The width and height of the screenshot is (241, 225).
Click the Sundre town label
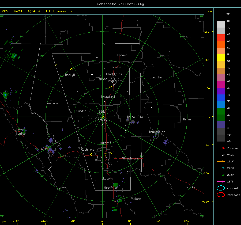[81, 111]
